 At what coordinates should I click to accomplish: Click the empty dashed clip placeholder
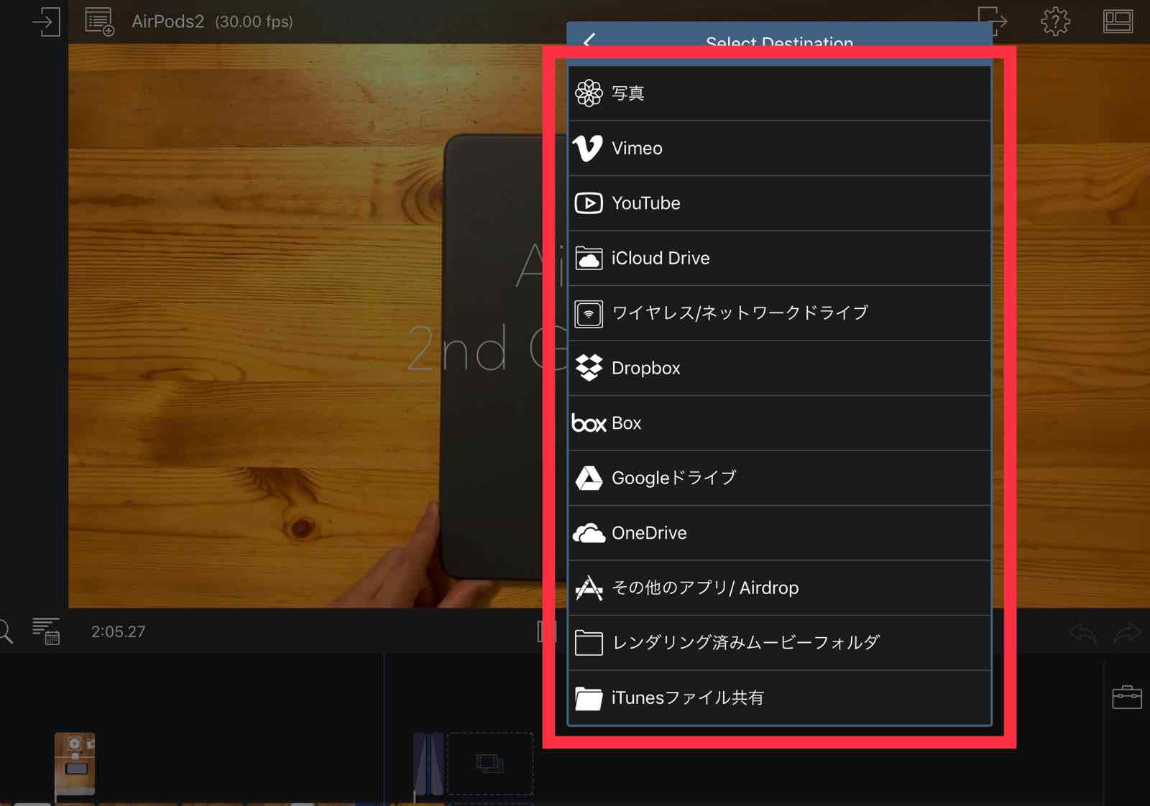[490, 764]
